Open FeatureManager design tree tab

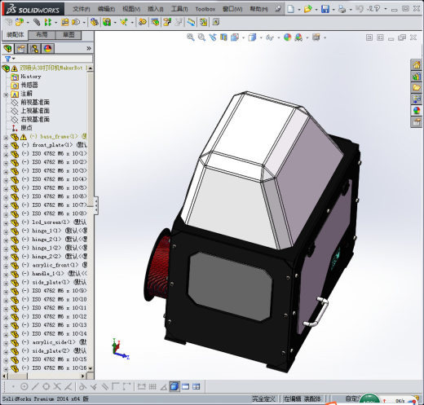coord(8,49)
